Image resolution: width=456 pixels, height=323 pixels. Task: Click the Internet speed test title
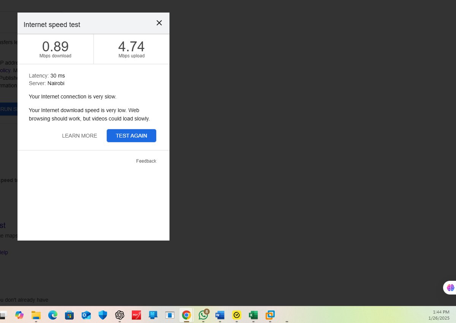click(52, 25)
